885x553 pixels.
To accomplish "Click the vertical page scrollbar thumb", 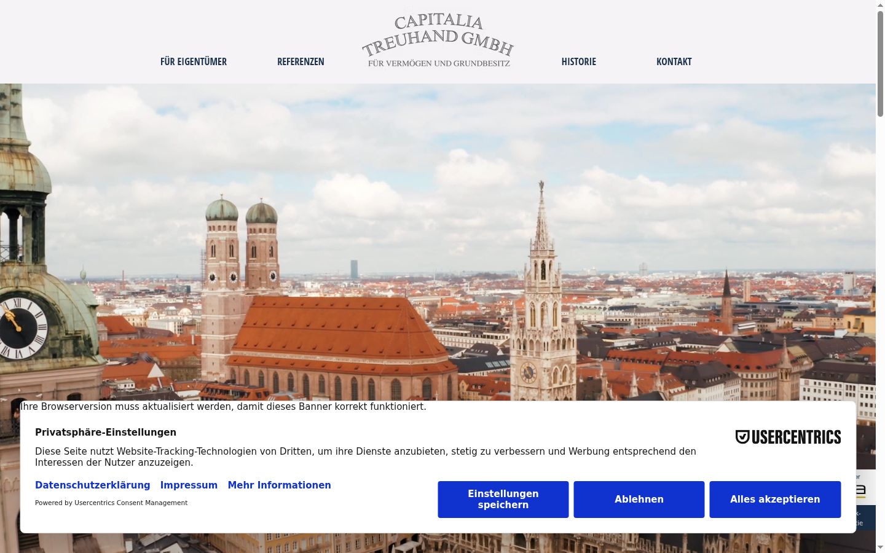I will (880, 63).
